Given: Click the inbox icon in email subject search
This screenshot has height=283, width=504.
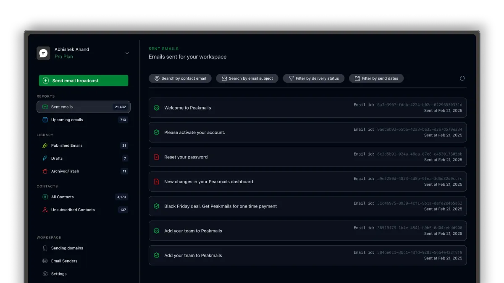Looking at the screenshot, I should [x=224, y=78].
